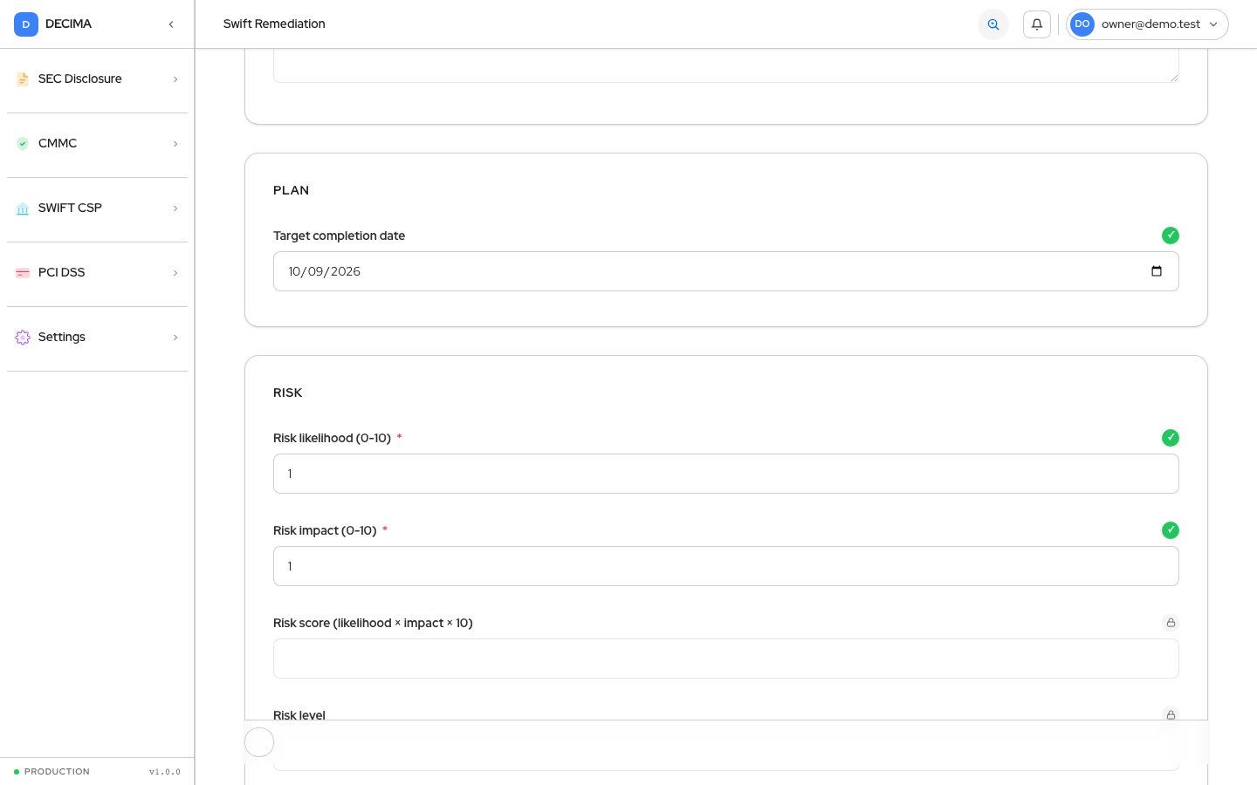Click the Risk score (likelihood × impact × 10) label
The width and height of the screenshot is (1257, 785).
[x=373, y=623]
